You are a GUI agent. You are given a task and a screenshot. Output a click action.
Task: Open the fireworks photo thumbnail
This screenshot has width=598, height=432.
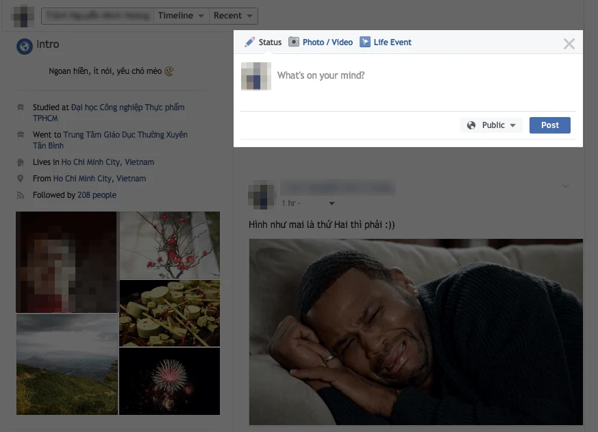click(170, 381)
